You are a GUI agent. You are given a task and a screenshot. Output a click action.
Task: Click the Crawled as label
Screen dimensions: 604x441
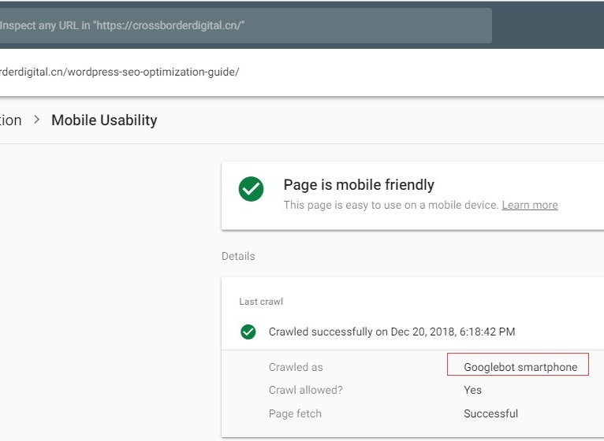pos(296,367)
